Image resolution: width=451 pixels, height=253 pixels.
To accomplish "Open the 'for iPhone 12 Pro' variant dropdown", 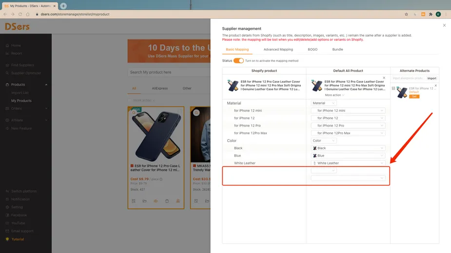I will (348, 126).
